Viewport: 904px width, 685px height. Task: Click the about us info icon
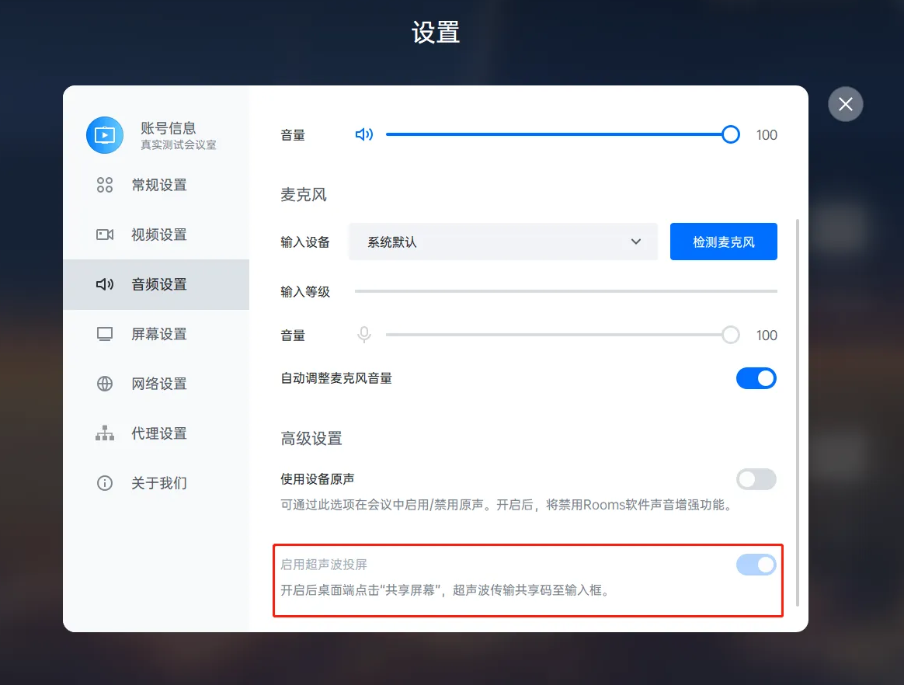click(x=105, y=482)
